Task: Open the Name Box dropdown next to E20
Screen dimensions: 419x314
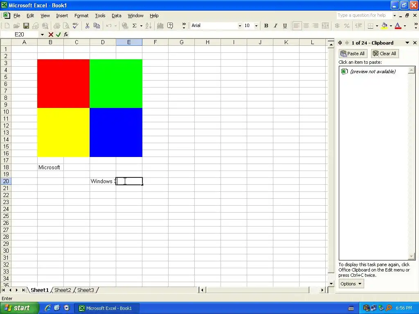Action: point(42,34)
